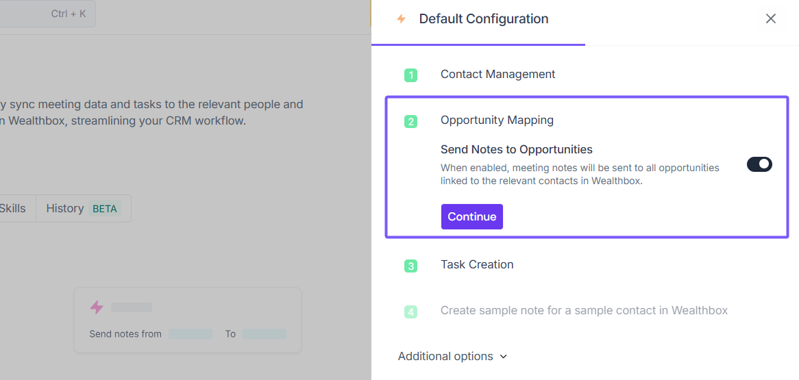Screen dimensions: 799x380
Task: Select Create sample note step
Action: click(x=584, y=310)
